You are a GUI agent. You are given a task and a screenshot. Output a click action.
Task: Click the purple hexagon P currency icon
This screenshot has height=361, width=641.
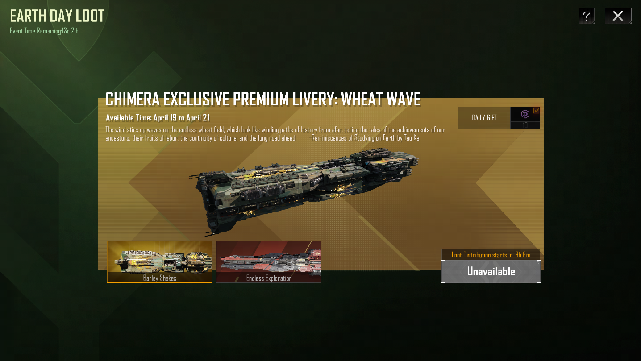(x=525, y=114)
